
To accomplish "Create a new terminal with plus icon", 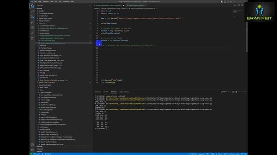I will (x=229, y=92).
